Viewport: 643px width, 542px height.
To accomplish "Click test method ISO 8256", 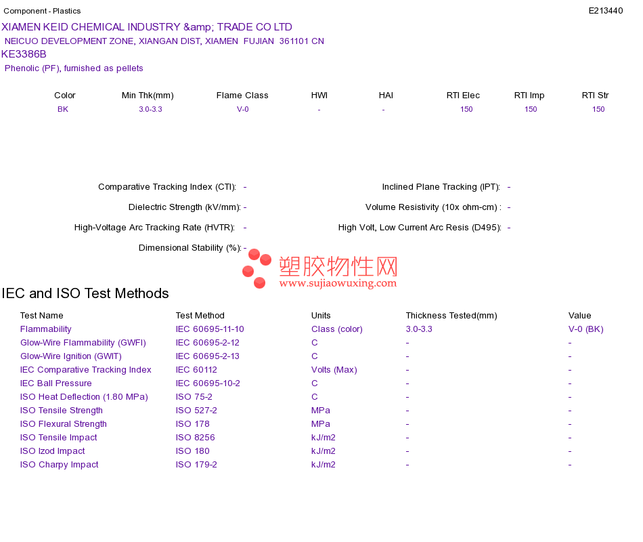I will (x=195, y=437).
